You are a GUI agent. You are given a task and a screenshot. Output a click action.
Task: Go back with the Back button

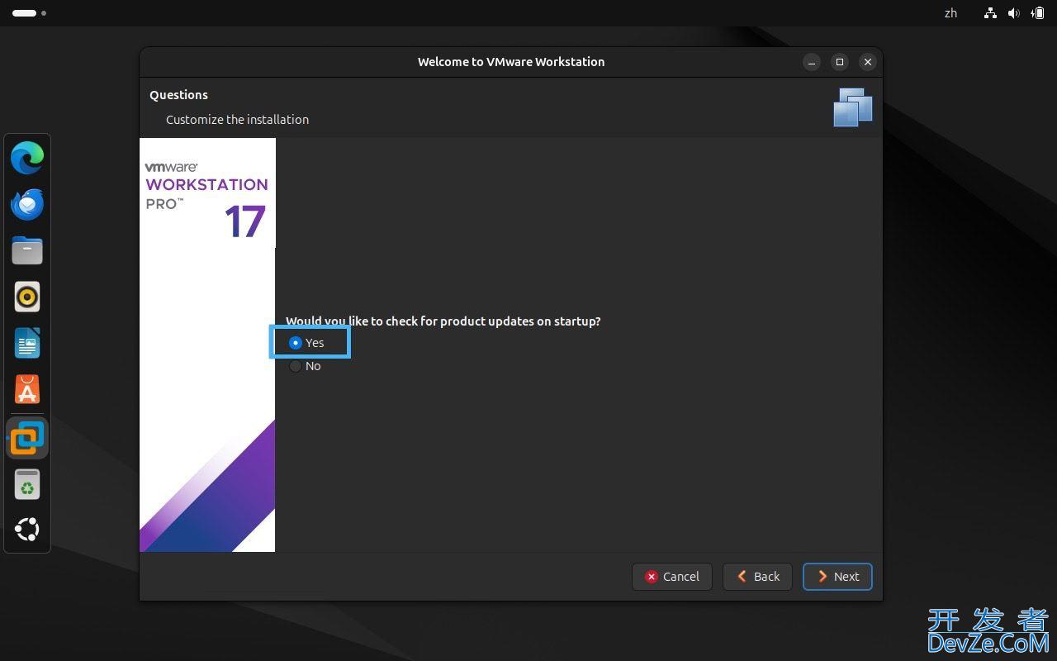pyautogui.click(x=757, y=577)
